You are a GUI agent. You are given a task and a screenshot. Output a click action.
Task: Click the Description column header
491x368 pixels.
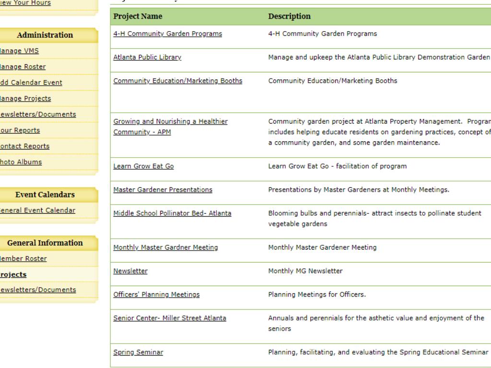point(289,16)
